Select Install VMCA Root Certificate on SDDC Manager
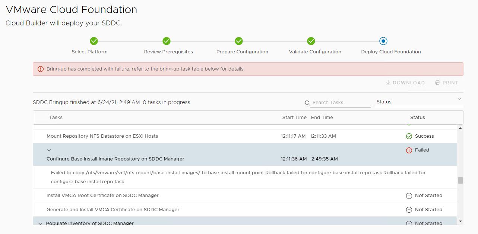 click(102, 196)
